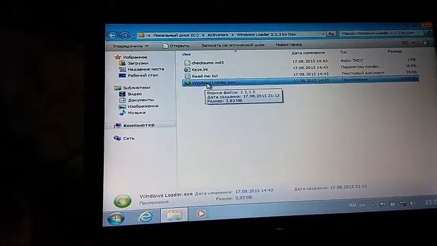Open the Видео library
The image size is (437, 246).
pos(135,94)
